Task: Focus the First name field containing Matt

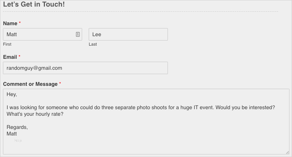Action: [42, 34]
